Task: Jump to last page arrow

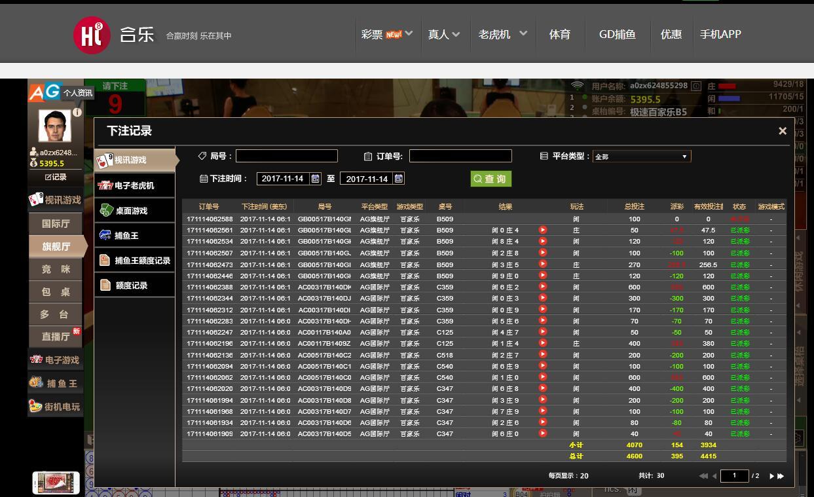Action: (781, 476)
